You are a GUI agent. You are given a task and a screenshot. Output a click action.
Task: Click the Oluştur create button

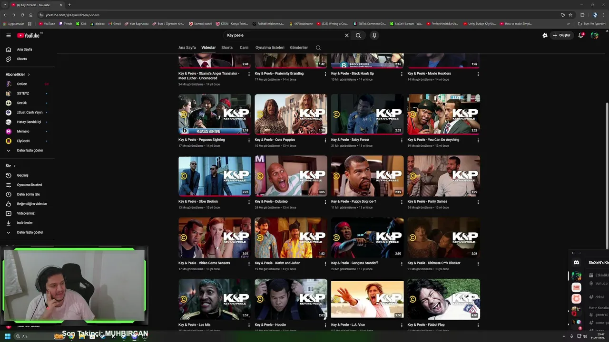[x=561, y=35]
